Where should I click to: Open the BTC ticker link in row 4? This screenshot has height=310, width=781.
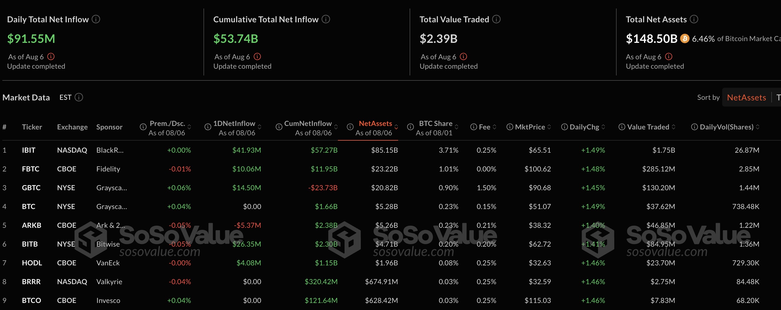point(29,206)
